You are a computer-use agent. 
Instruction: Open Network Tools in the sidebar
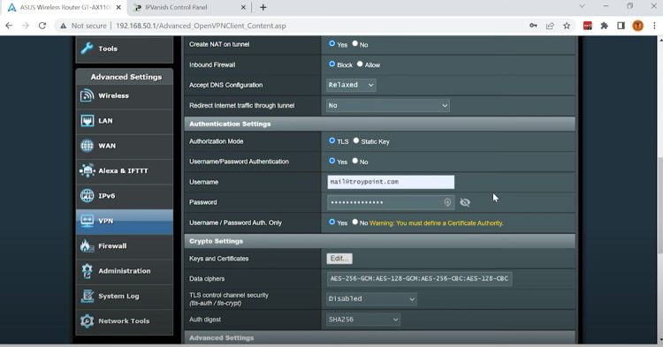[125, 321]
